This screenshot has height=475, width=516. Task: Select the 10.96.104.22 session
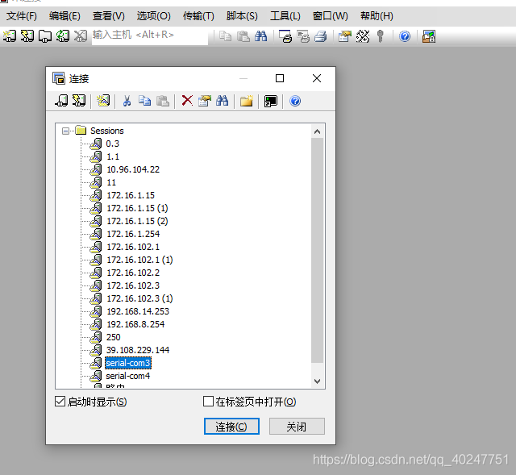[133, 169]
